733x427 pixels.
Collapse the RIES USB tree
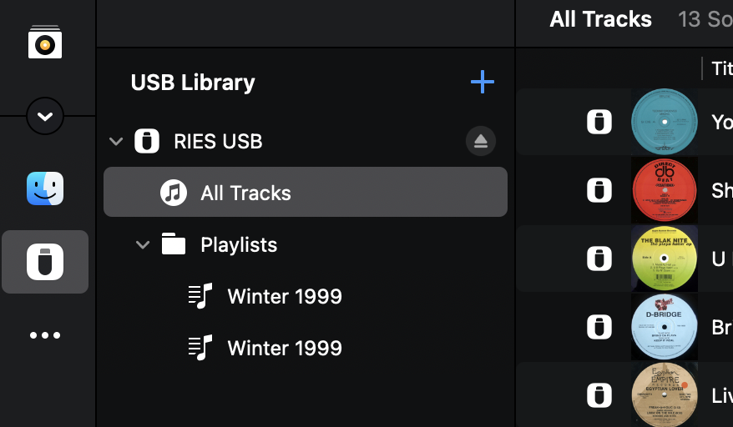pyautogui.click(x=116, y=142)
